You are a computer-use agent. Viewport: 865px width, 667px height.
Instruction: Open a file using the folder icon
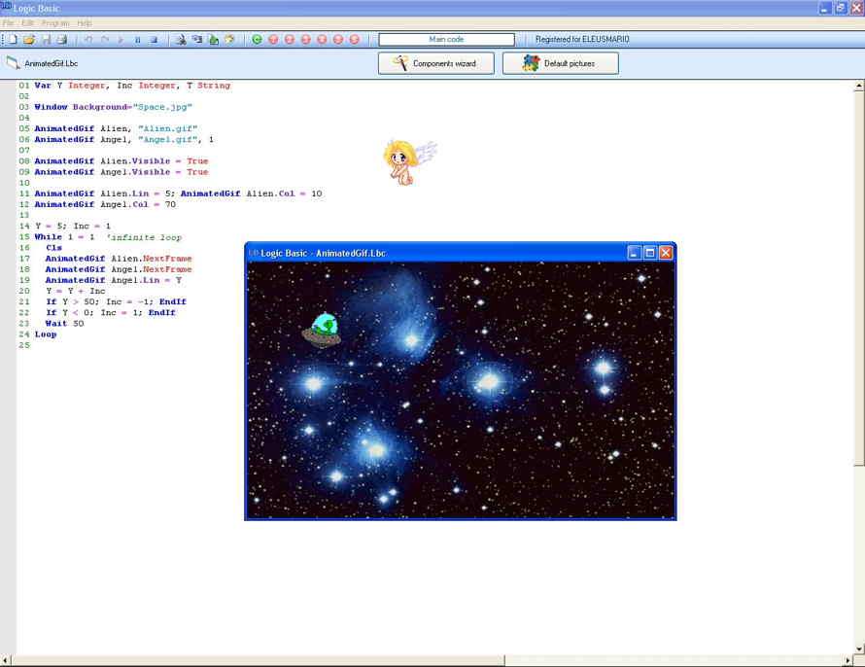click(x=29, y=39)
